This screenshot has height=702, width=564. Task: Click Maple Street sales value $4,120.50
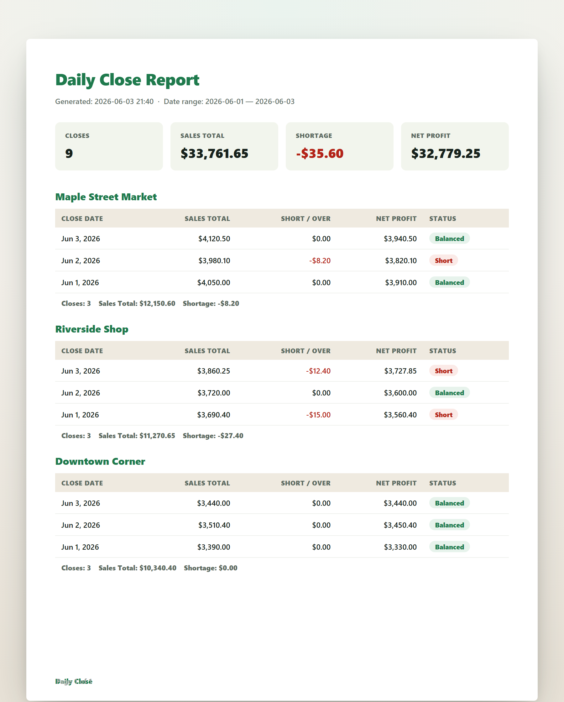point(214,239)
